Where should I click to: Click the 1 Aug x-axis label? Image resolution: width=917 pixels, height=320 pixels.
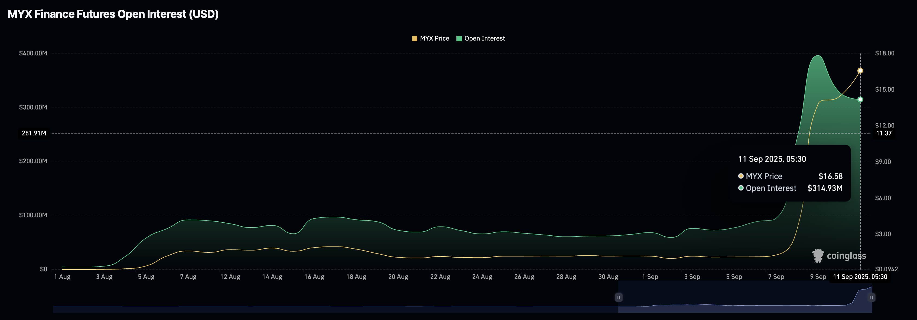coord(62,277)
